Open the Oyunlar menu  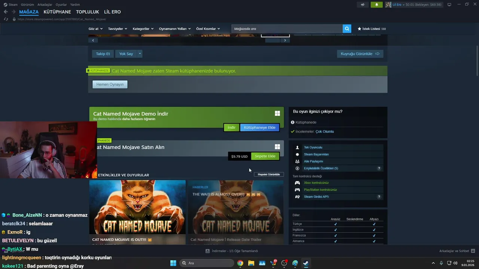click(x=61, y=4)
